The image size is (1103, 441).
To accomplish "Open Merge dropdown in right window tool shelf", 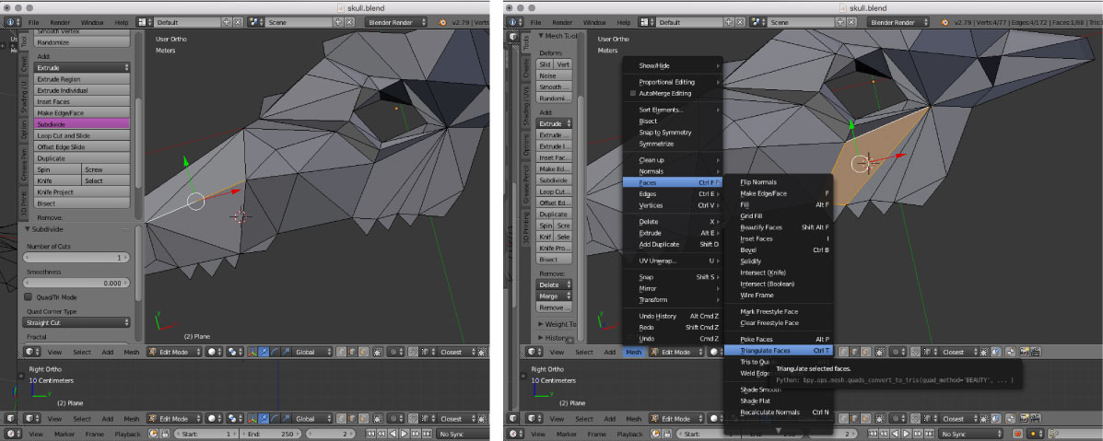I will 555,296.
